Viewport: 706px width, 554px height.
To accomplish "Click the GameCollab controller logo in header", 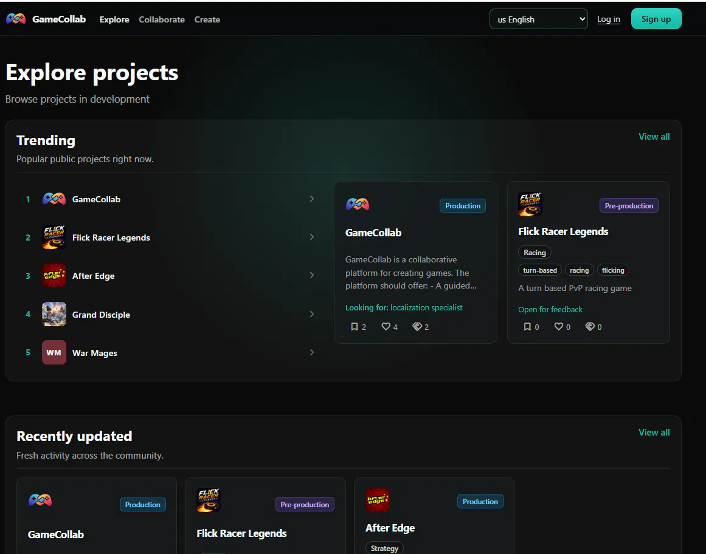I will pos(16,19).
